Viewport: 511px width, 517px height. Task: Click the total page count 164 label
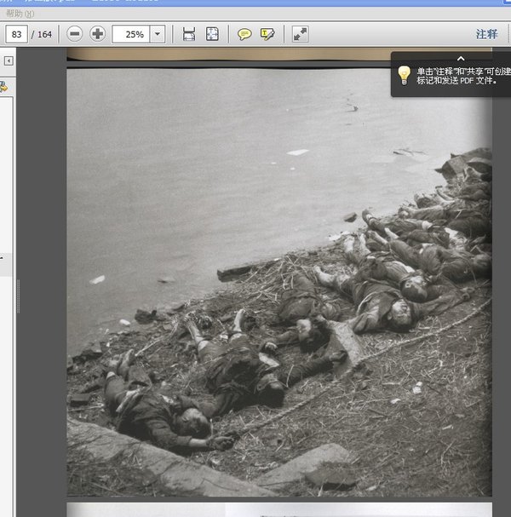pyautogui.click(x=43, y=34)
